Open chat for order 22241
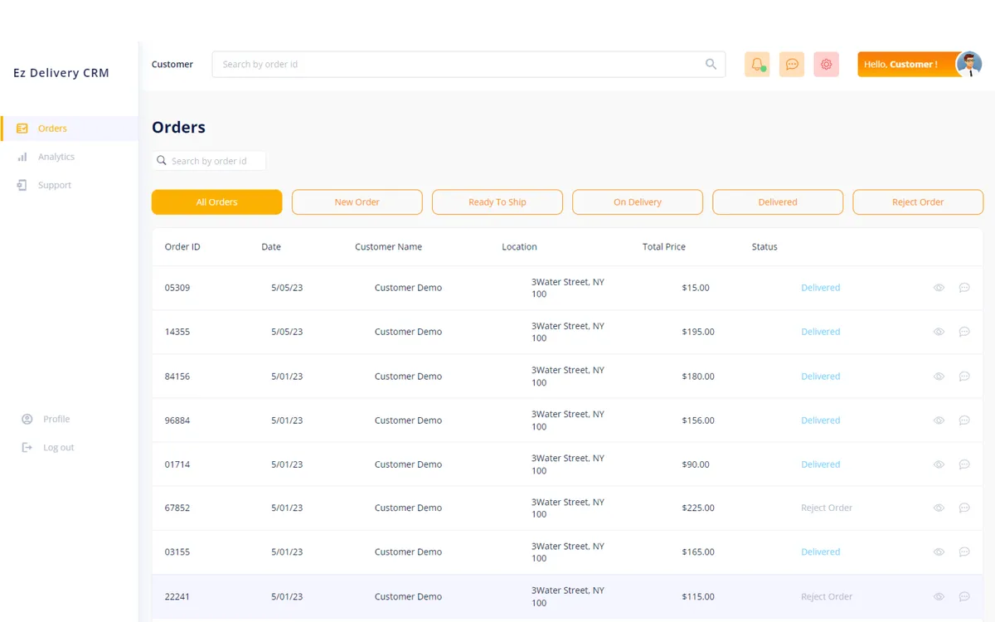 point(964,596)
